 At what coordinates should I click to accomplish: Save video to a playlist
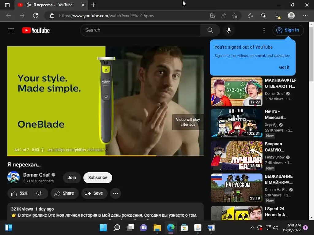tap(94, 193)
